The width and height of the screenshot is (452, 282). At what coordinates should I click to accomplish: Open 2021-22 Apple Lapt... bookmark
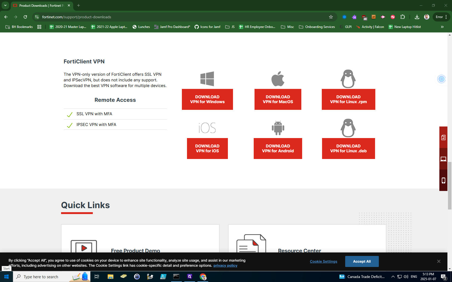point(109,27)
